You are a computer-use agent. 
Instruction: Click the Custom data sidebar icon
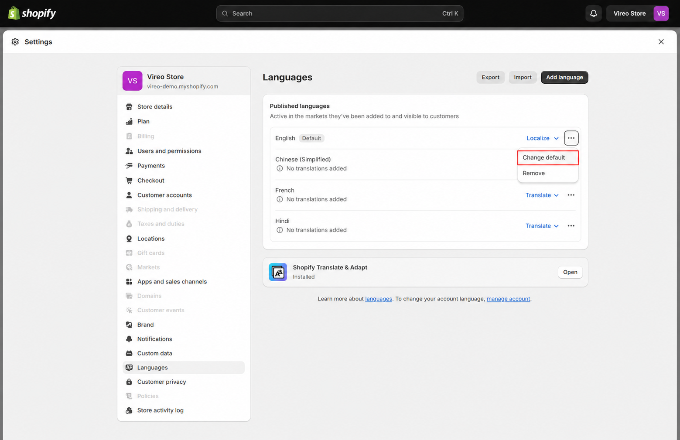[x=129, y=354]
